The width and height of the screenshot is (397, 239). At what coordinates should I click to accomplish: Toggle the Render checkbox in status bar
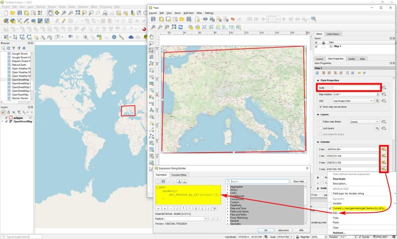[360, 237]
